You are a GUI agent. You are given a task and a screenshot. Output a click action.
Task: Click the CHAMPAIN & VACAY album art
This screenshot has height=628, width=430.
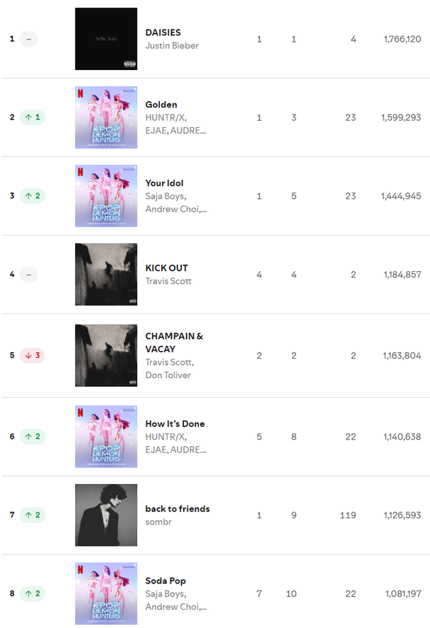(106, 355)
